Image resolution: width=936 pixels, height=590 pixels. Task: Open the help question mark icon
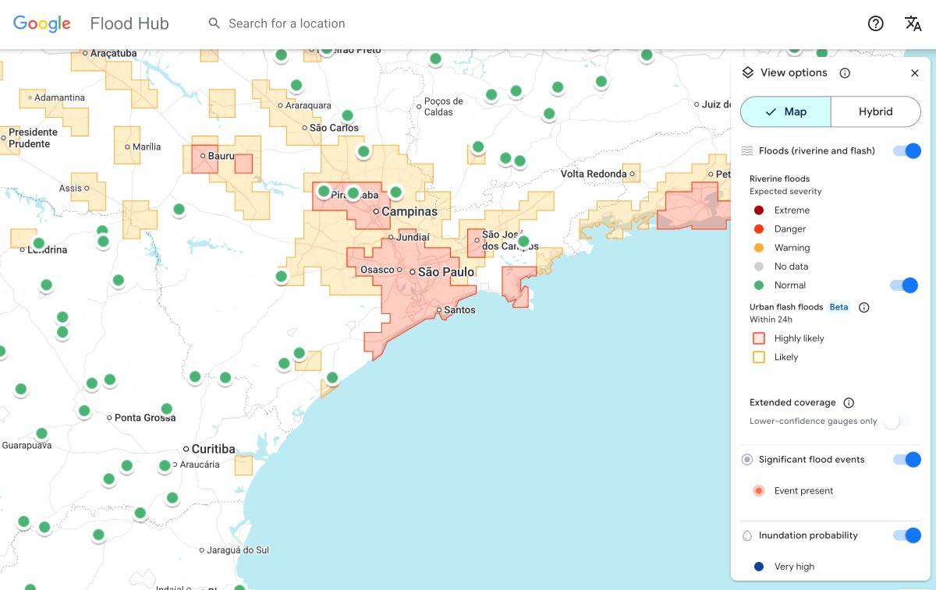(876, 23)
